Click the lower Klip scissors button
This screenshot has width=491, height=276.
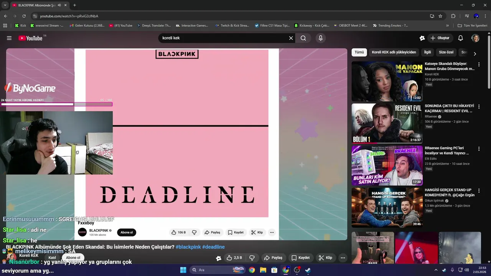click(x=325, y=258)
